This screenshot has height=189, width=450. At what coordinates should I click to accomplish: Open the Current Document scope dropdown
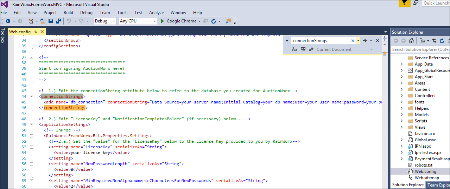point(371,49)
